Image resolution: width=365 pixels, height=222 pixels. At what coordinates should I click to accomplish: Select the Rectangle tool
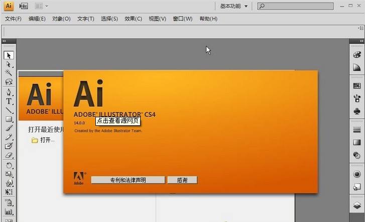[9, 119]
